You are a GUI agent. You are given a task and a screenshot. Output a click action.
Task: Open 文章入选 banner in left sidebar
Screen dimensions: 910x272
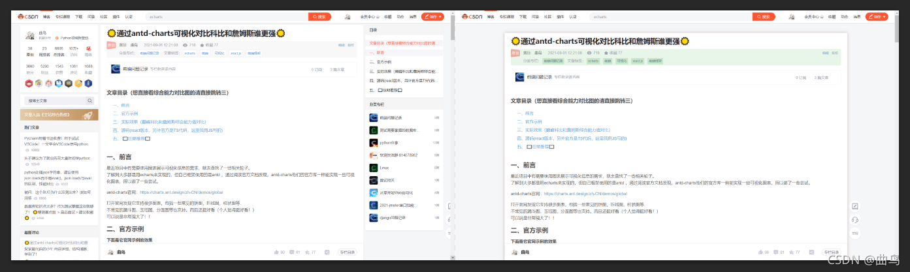[x=59, y=115]
